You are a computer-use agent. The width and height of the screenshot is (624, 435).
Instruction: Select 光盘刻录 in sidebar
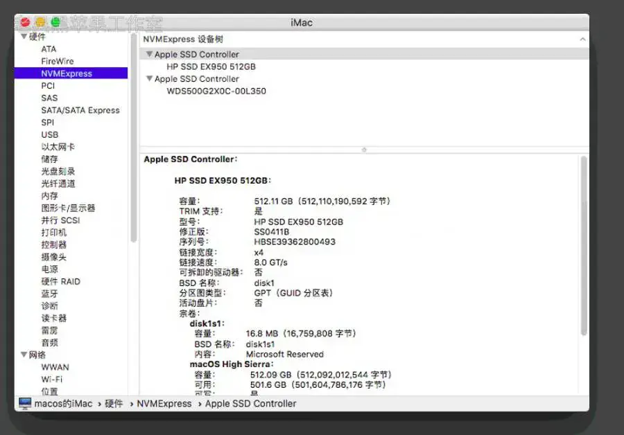[x=58, y=171]
